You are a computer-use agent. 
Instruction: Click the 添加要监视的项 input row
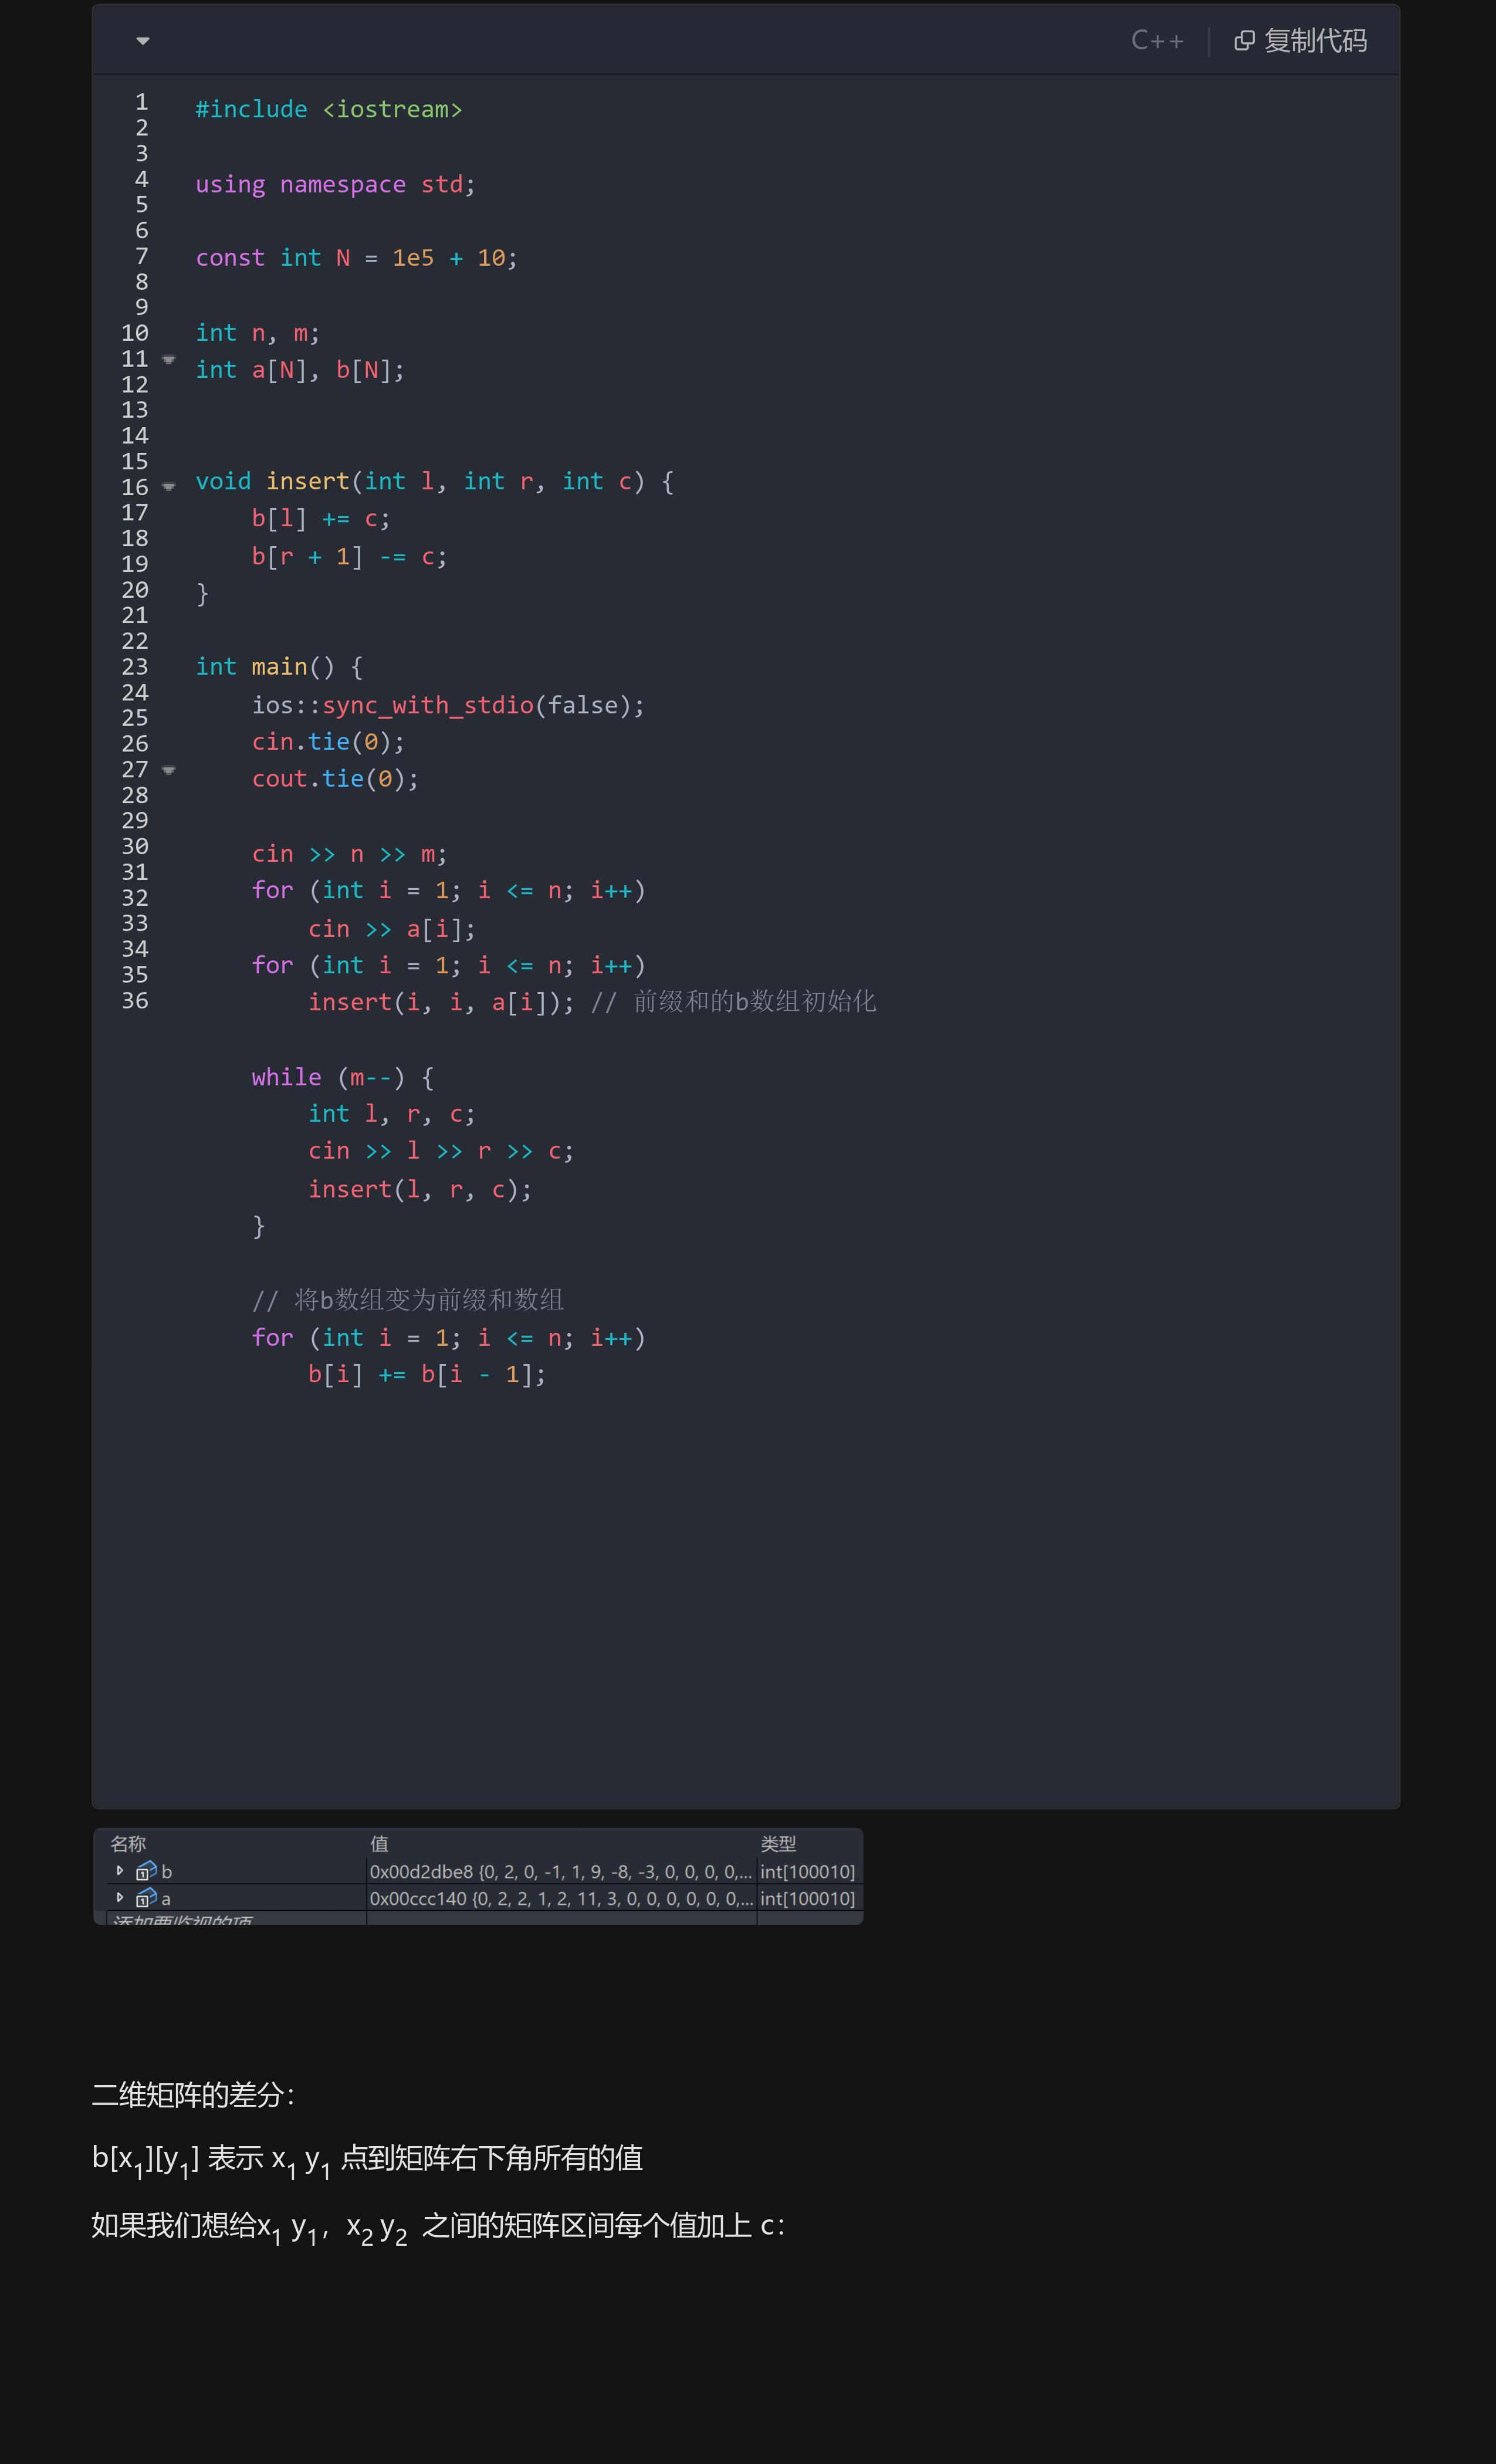click(183, 1920)
